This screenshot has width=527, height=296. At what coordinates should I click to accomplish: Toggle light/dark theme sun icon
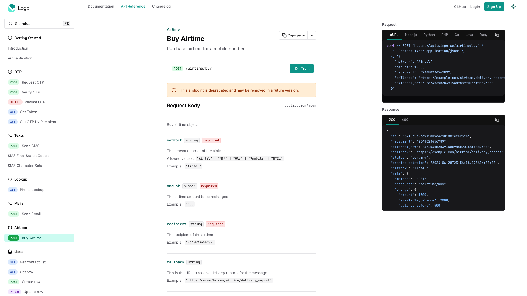coord(513,7)
